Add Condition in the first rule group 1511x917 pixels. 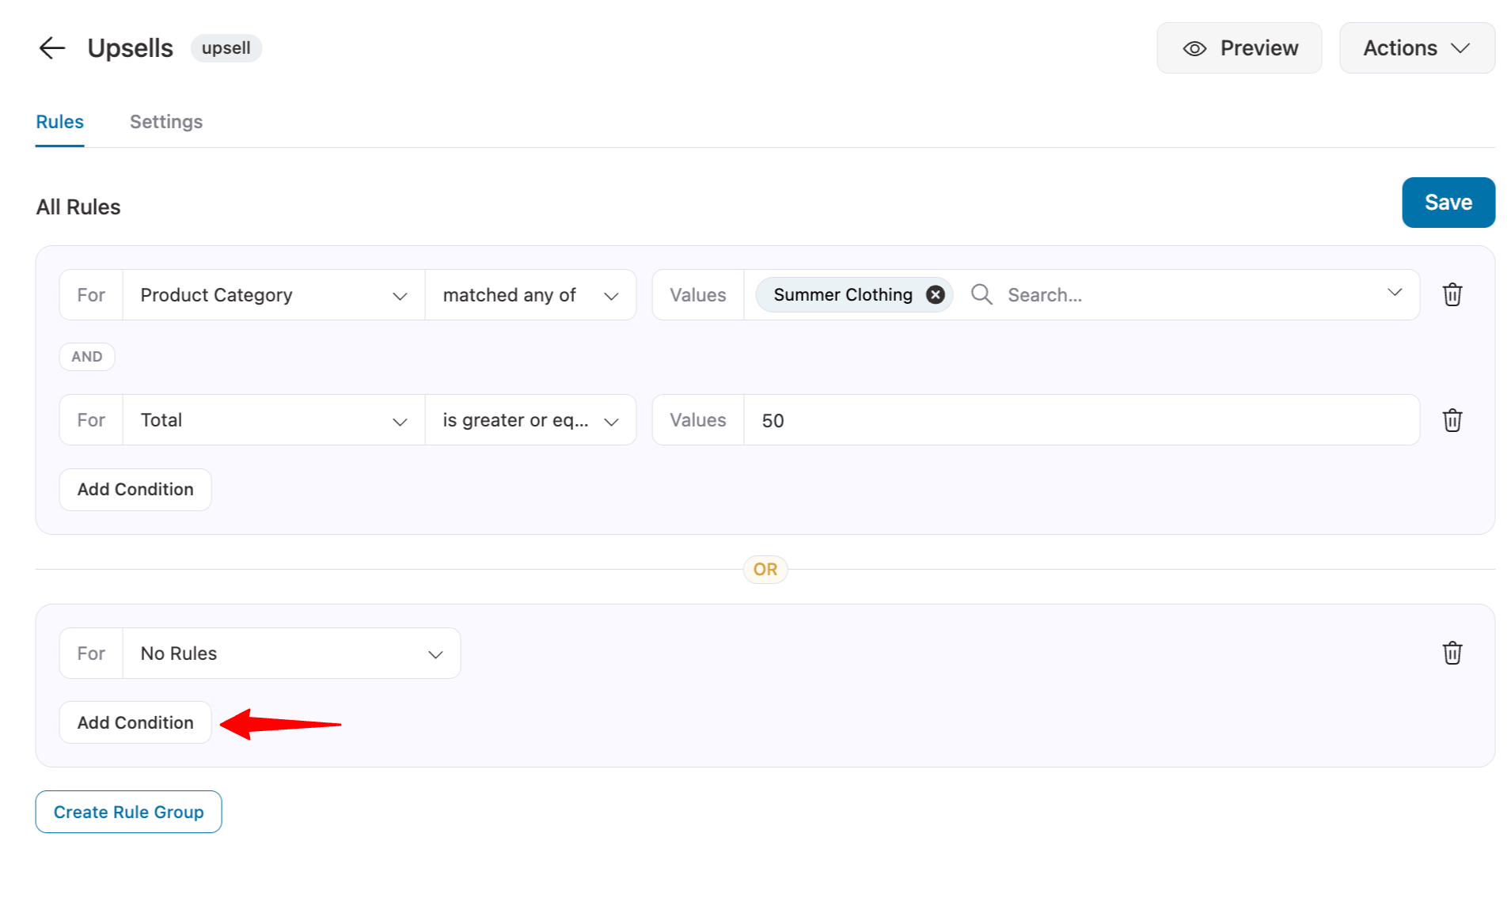point(135,490)
